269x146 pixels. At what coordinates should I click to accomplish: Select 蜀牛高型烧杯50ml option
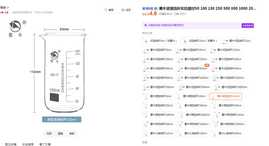(x=158, y=96)
